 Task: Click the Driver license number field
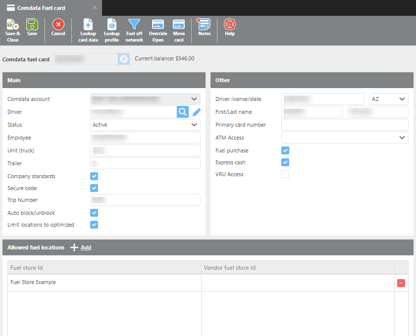tap(322, 99)
